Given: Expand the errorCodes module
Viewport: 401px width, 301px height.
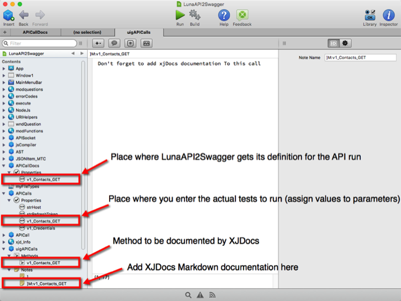Looking at the screenshot, I should pos(4,96).
